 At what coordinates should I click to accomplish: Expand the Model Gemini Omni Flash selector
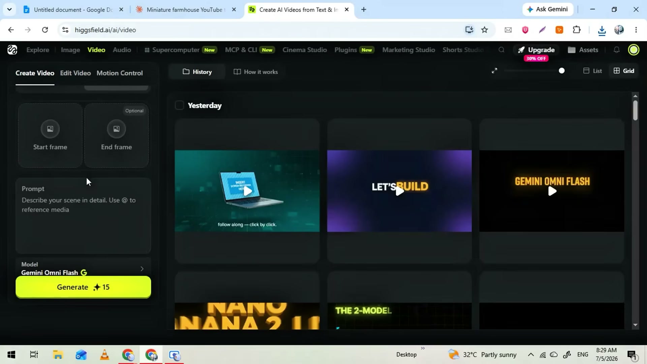click(x=83, y=268)
